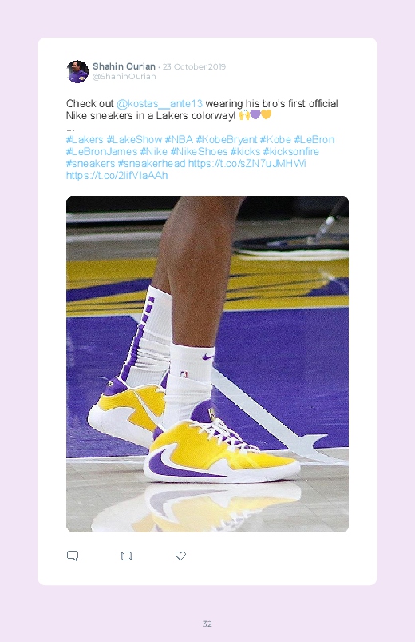This screenshot has width=415, height=642.
Task: Open Shahin Ourian's profile avatar
Action: point(77,72)
